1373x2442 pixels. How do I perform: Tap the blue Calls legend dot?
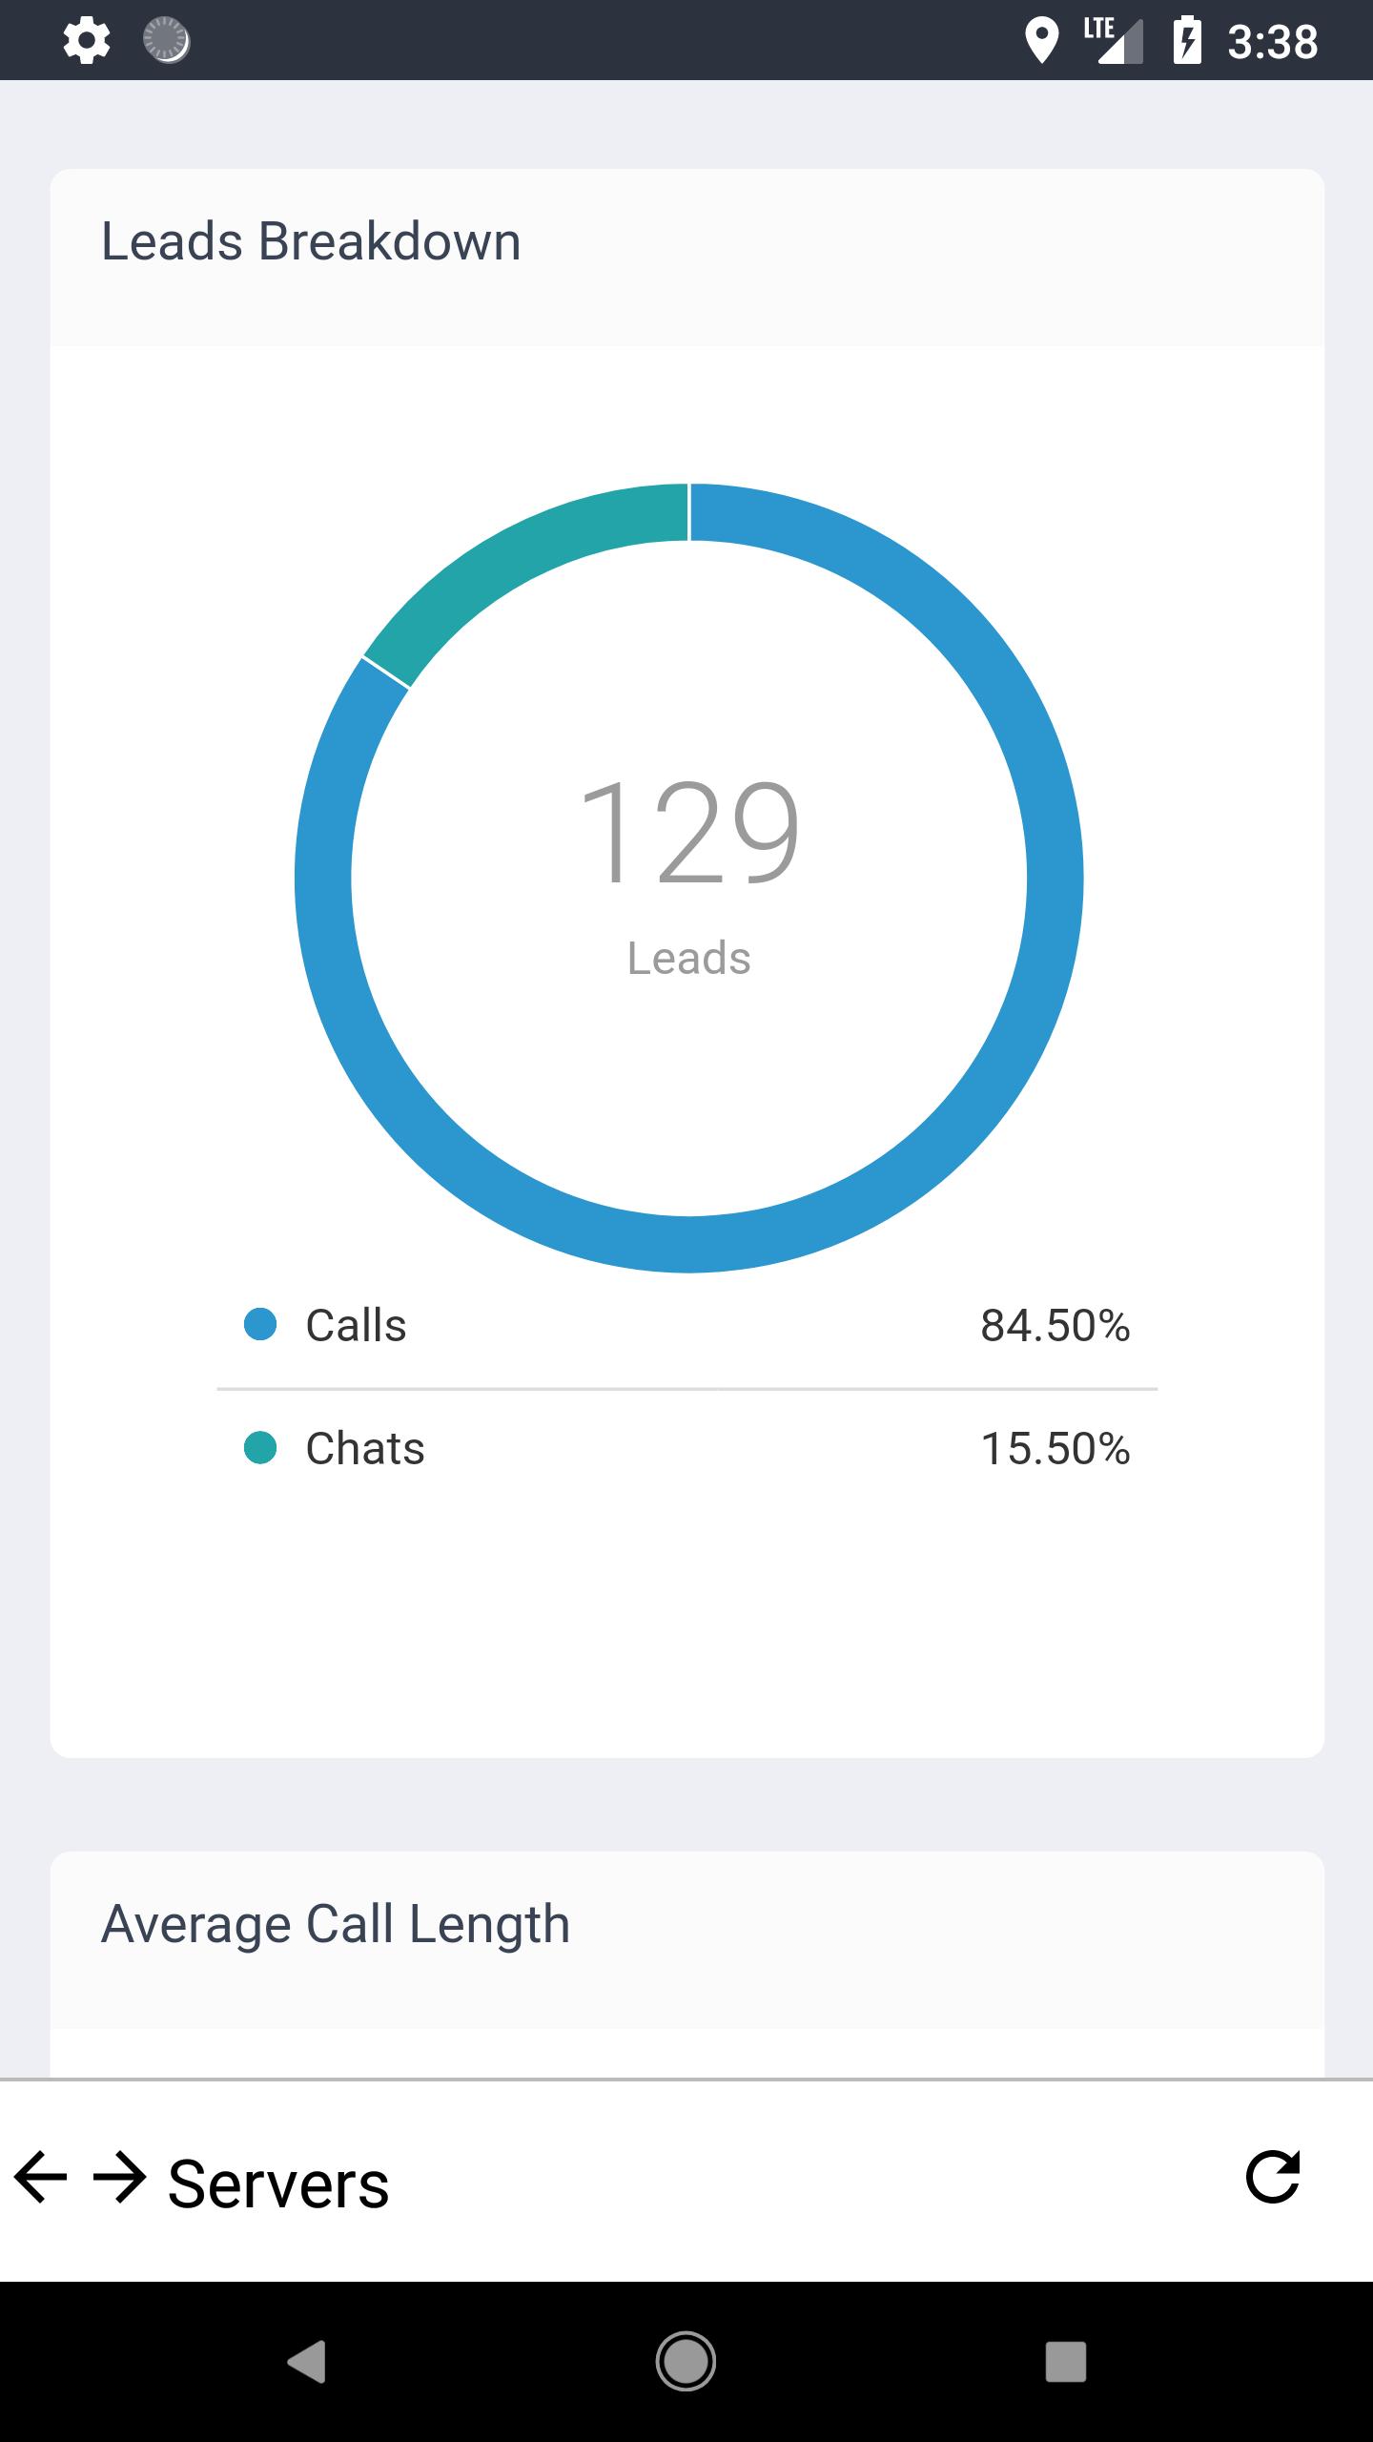click(x=260, y=1324)
